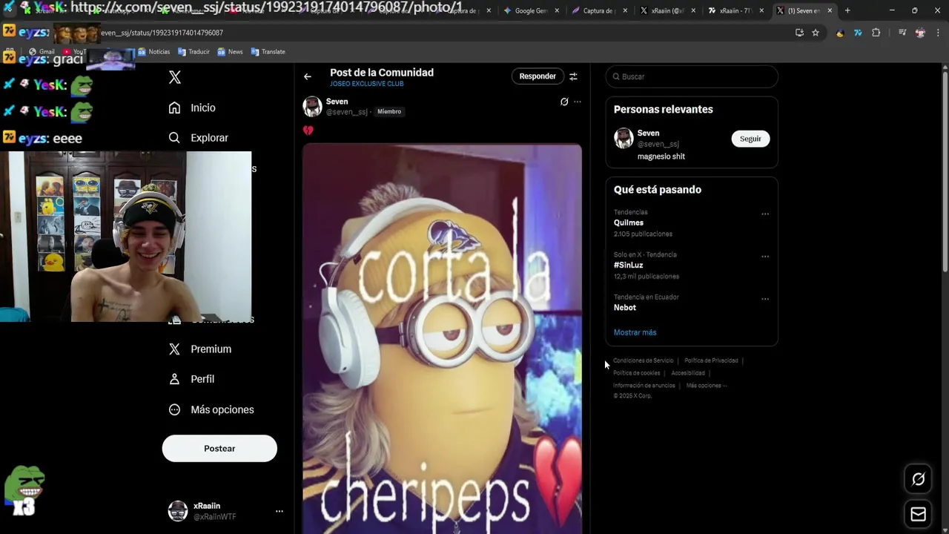Open the Inicio home icon
949x534 pixels.
pyautogui.click(x=174, y=108)
